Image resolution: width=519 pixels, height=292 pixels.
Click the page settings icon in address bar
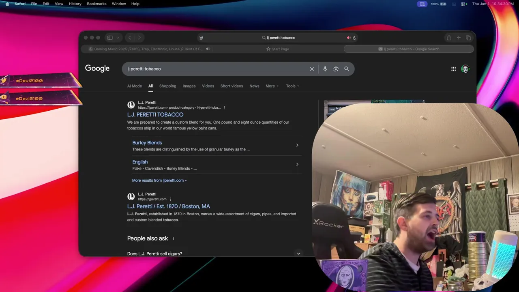coord(201,38)
